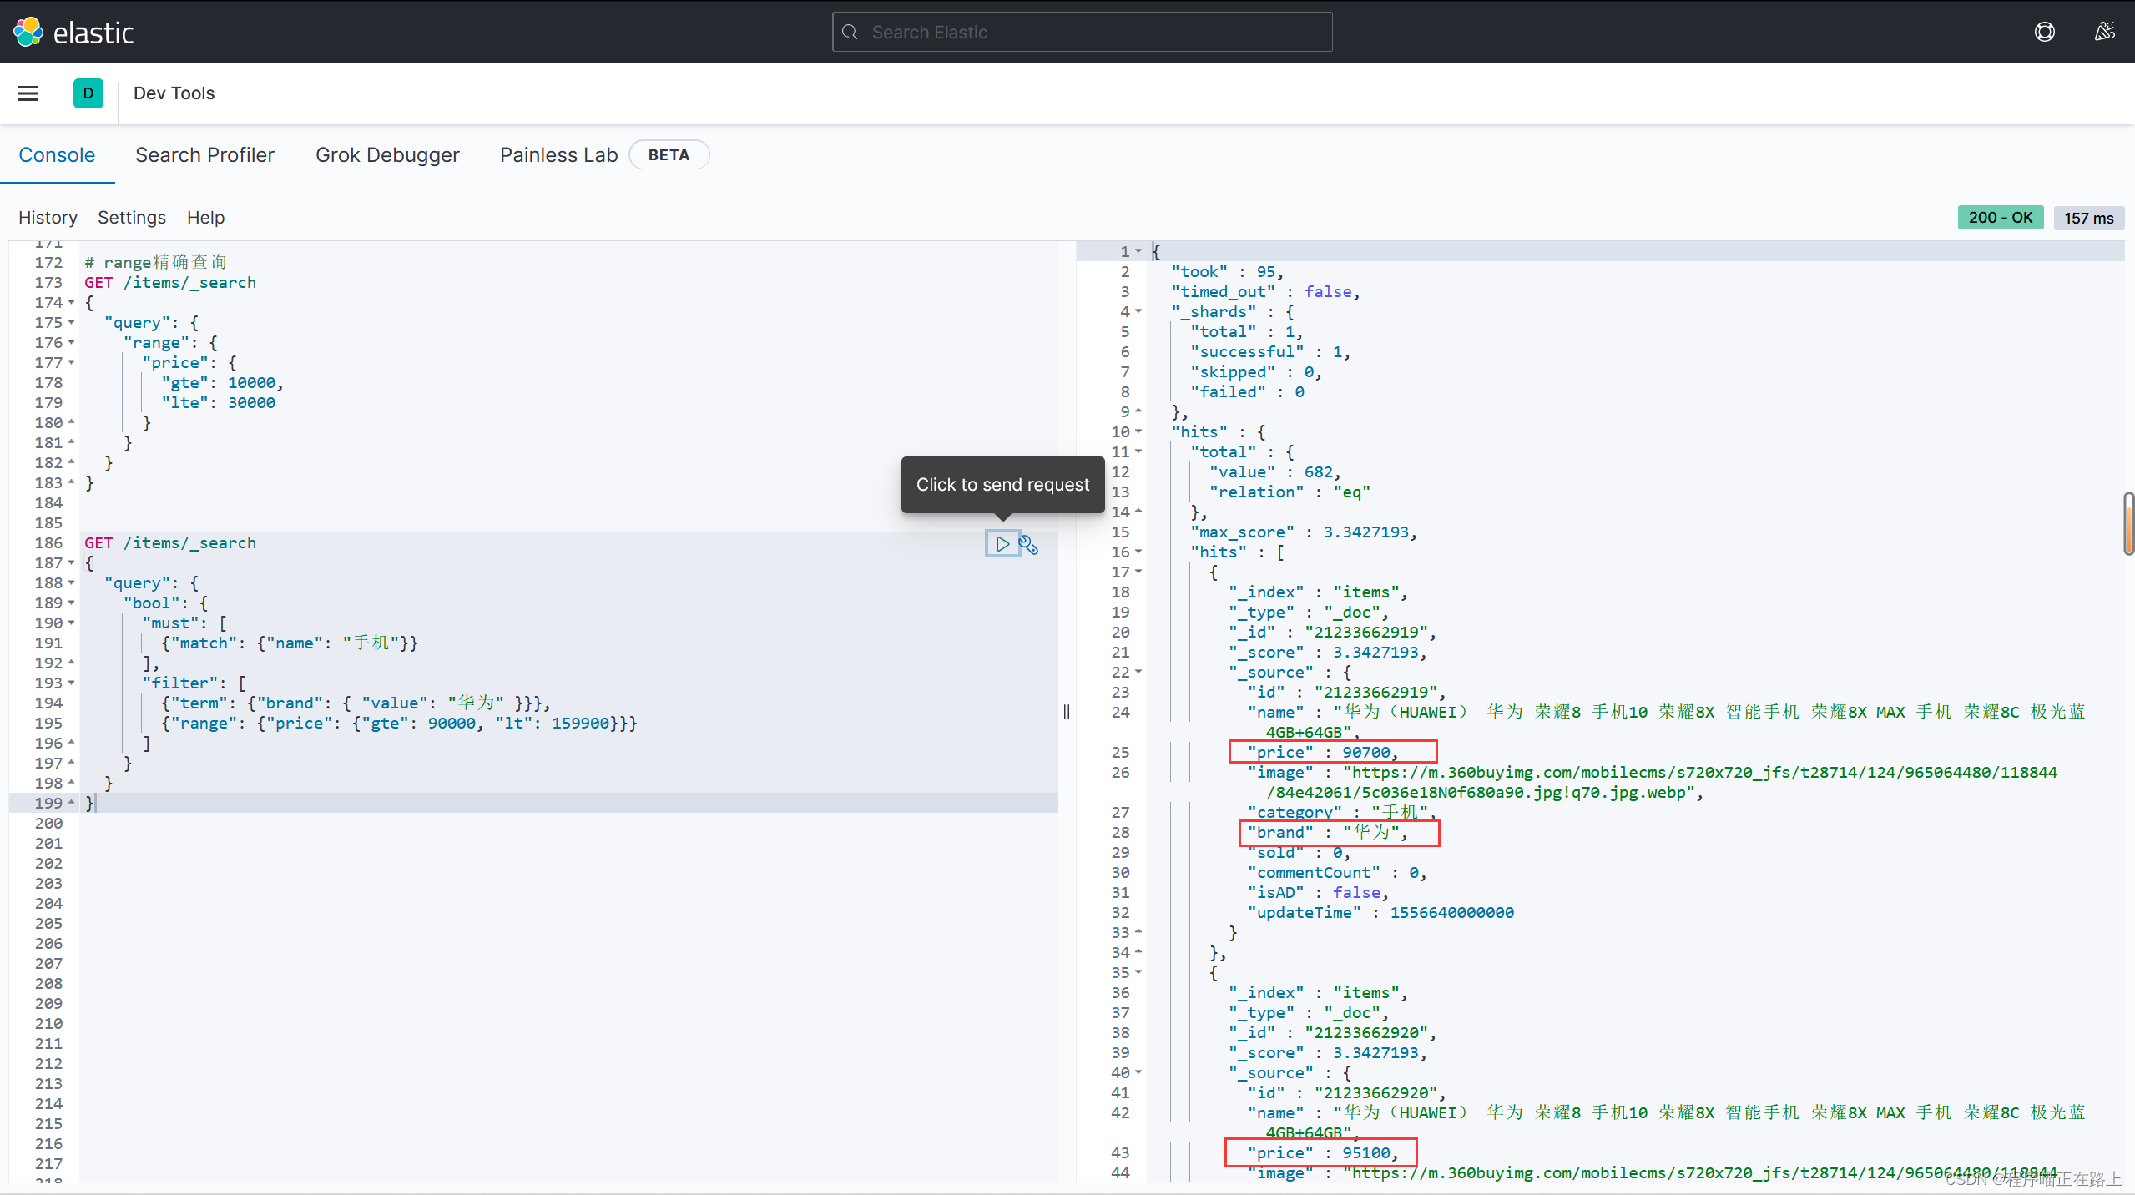2135x1195 pixels.
Task: Open the wrench request options icon
Action: pyautogui.click(x=1028, y=545)
